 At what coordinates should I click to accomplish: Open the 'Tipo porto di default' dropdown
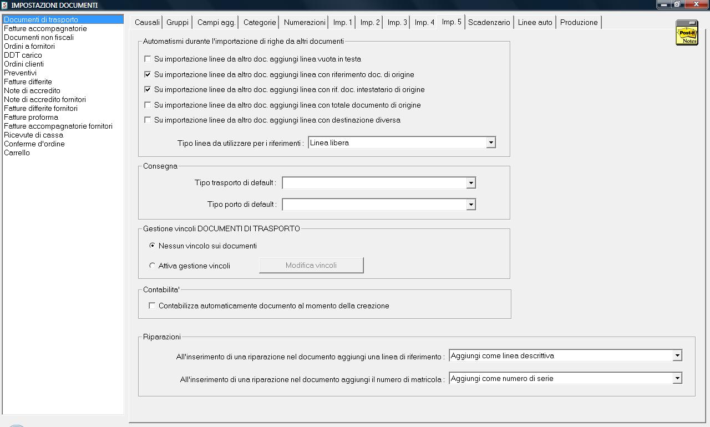(471, 205)
